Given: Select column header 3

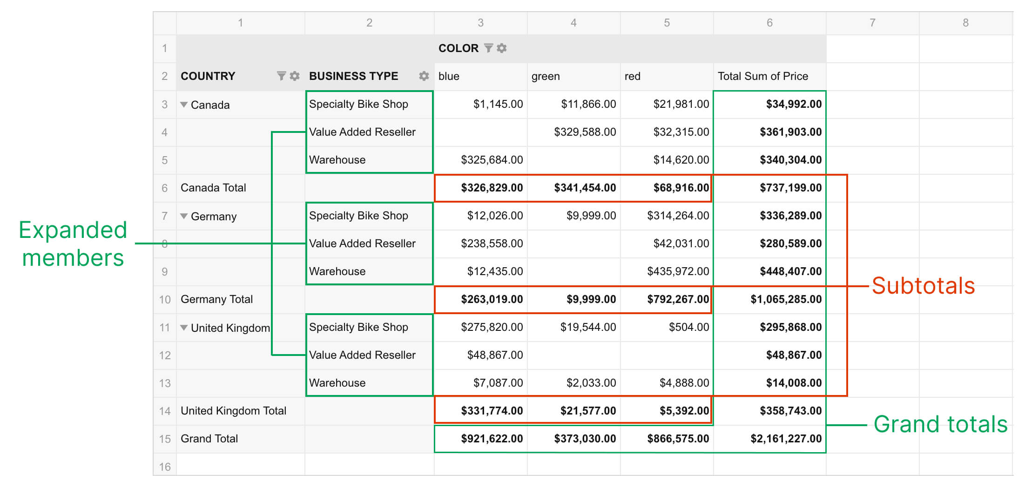Looking at the screenshot, I should [x=480, y=23].
